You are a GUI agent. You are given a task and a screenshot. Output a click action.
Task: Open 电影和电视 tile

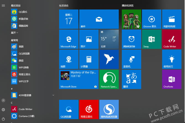pyautogui.click(x=172, y=19)
